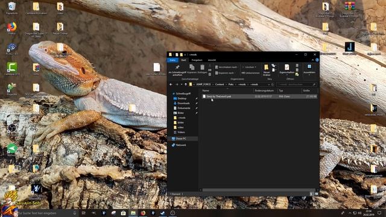Viewport: 386px width, 217px height.
Task: Switch to the Ansicht ribbon tab
Action: pyautogui.click(x=212, y=60)
